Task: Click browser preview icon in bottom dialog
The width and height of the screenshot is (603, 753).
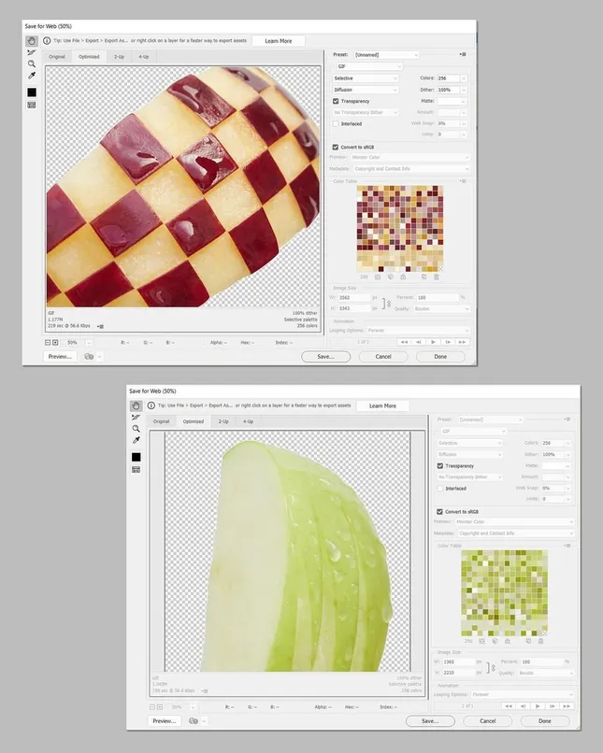Action: [194, 721]
